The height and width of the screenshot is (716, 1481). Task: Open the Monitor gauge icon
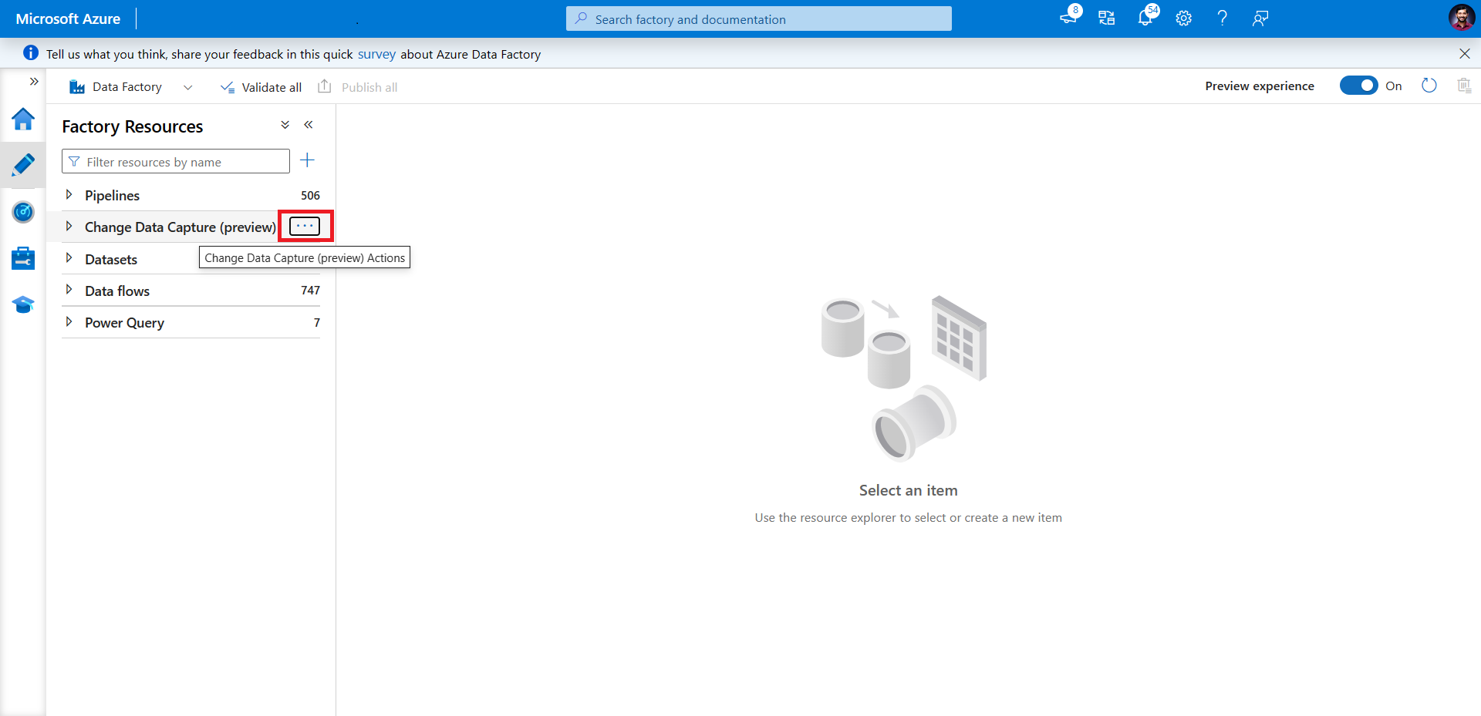(23, 212)
